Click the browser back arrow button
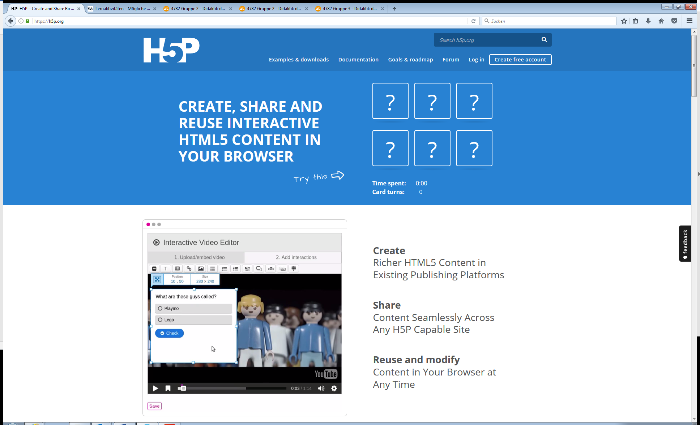The height and width of the screenshot is (425, 700). (x=10, y=21)
